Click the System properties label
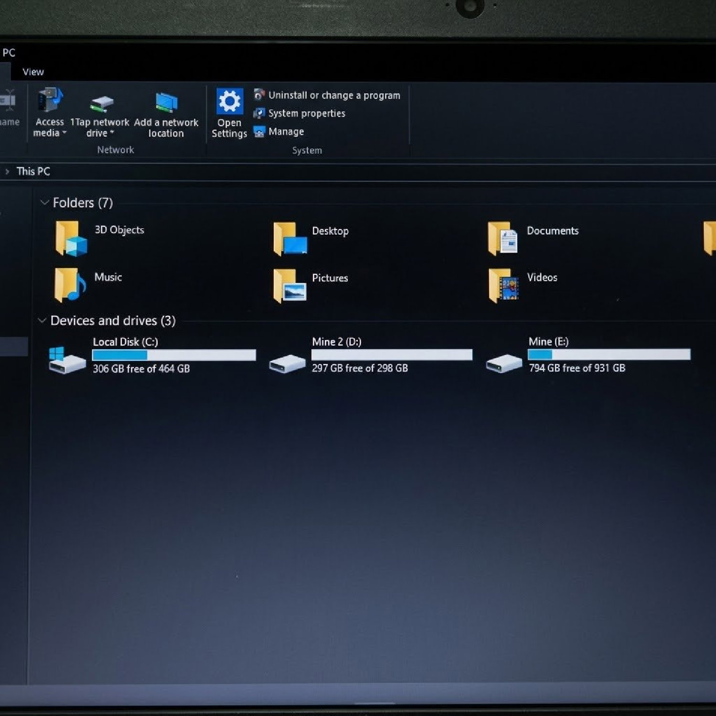 pos(306,113)
